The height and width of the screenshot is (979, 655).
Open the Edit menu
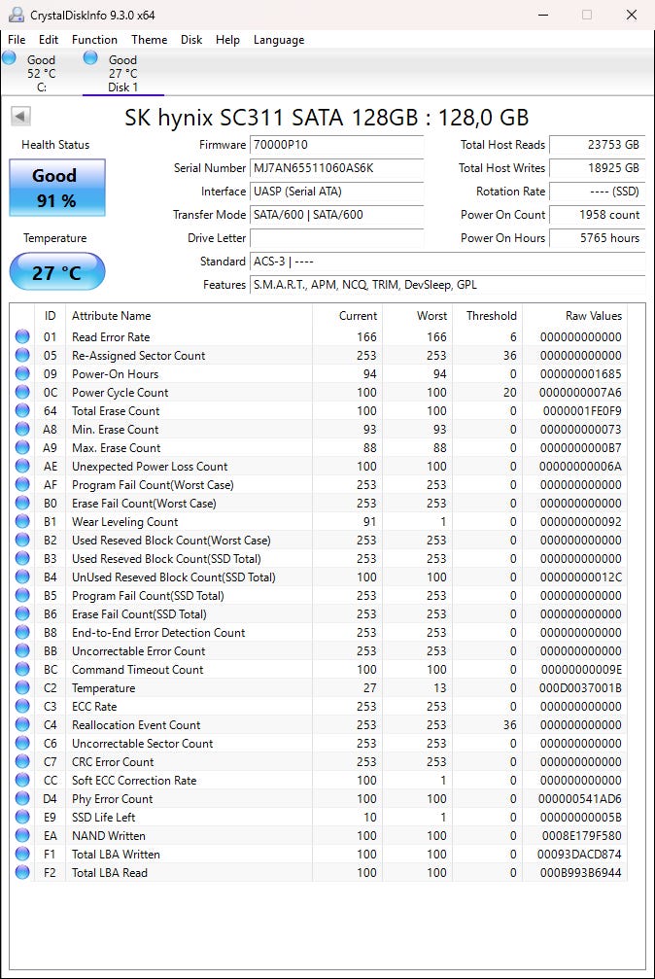click(48, 39)
